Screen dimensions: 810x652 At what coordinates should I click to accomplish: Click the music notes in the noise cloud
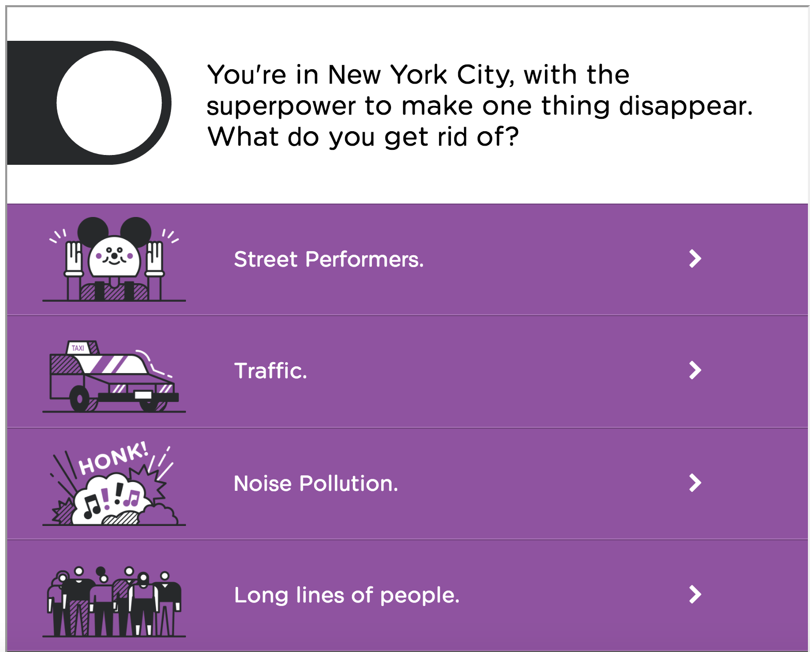pos(113,501)
